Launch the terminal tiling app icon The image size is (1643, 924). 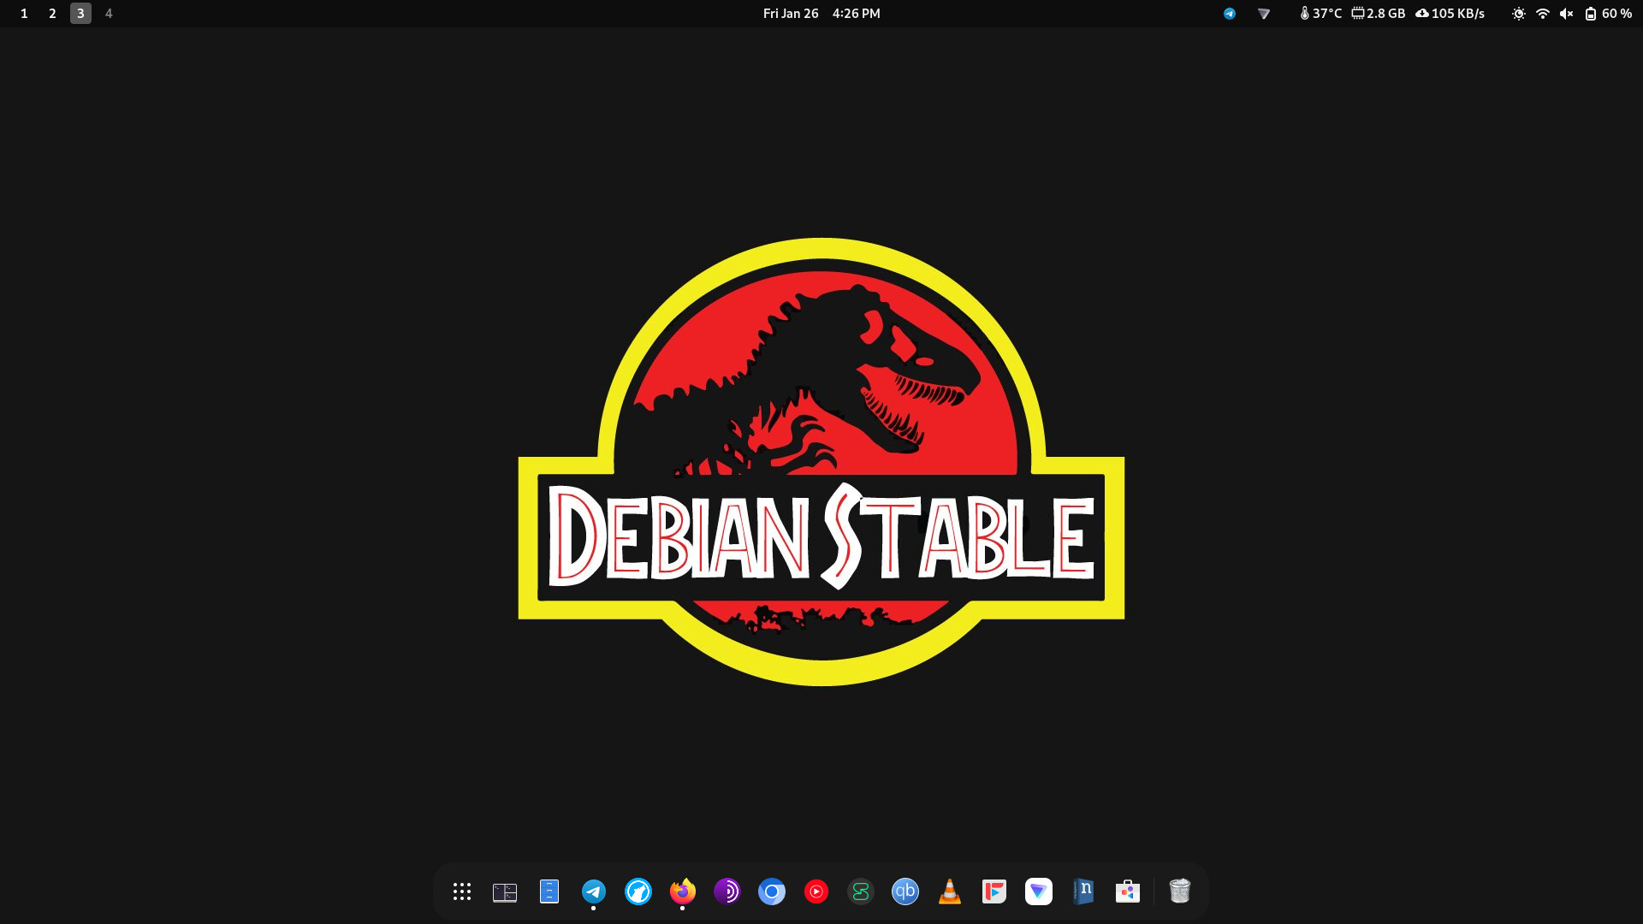pyautogui.click(x=505, y=891)
